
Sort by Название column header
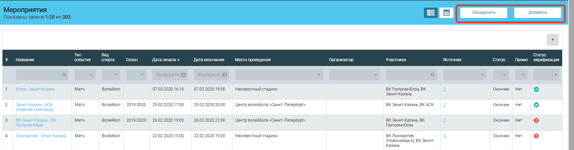click(25, 60)
